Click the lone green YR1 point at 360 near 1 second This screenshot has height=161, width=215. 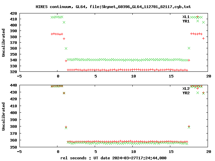tap(66, 48)
